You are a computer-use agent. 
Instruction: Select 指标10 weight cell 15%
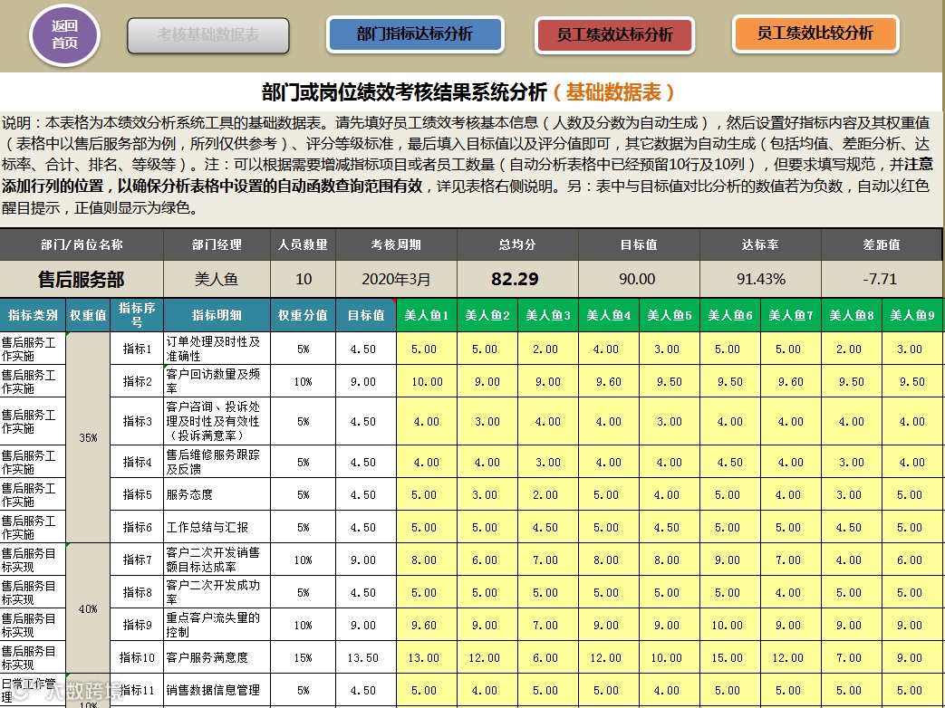point(304,657)
